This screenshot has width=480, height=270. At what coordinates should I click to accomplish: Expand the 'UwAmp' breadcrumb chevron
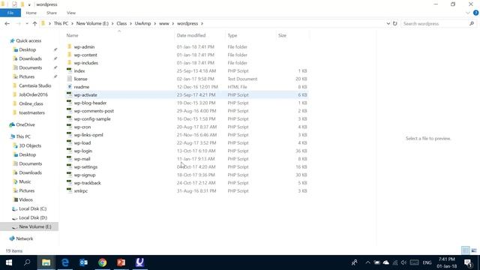pyautogui.click(x=155, y=23)
